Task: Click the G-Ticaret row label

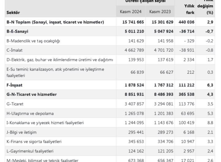Action: click(16, 104)
